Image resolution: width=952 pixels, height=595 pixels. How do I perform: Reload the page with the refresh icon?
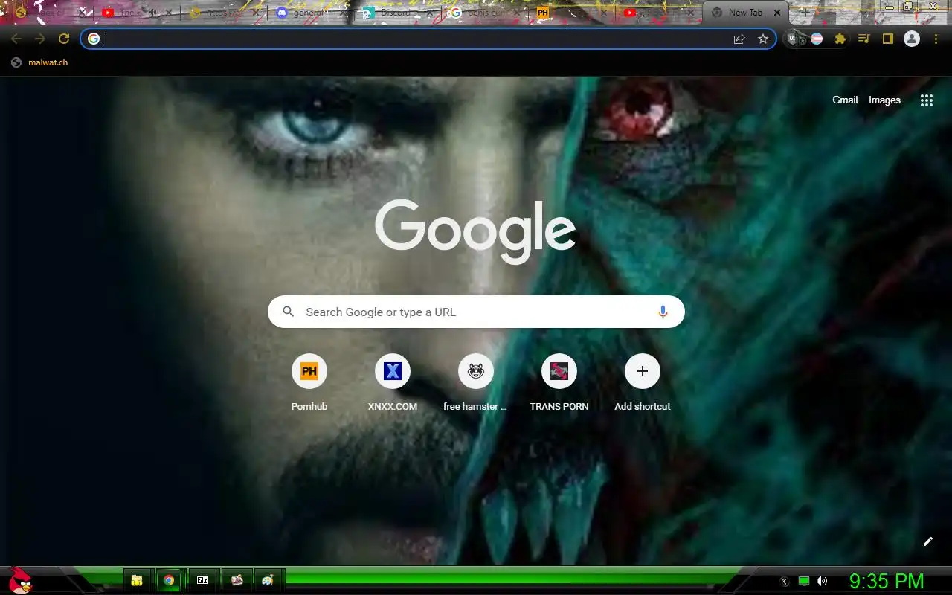(64, 39)
